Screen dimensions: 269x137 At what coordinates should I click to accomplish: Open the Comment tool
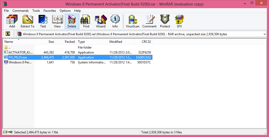click(149, 21)
